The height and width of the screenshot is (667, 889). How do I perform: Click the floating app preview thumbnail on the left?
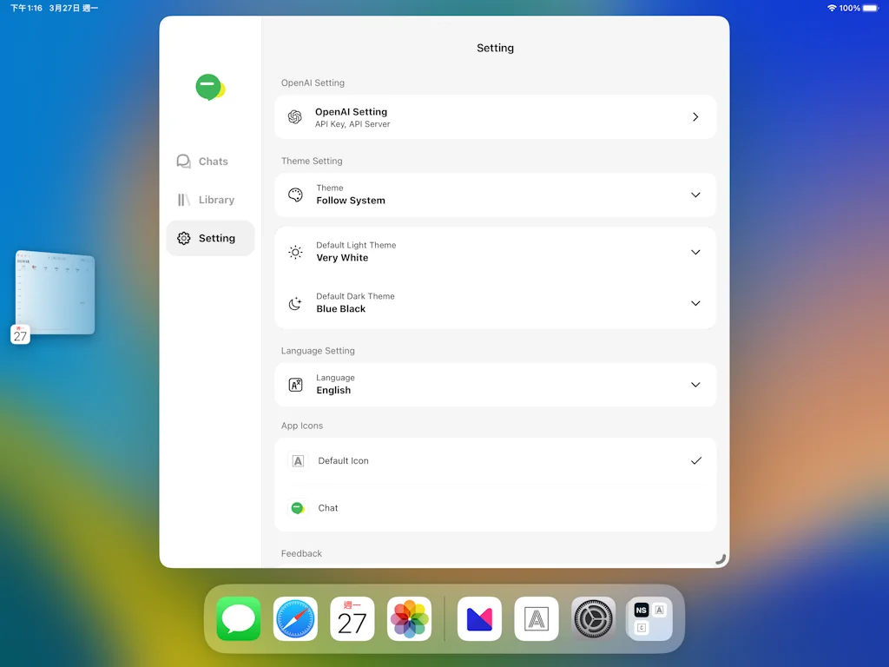[54, 293]
